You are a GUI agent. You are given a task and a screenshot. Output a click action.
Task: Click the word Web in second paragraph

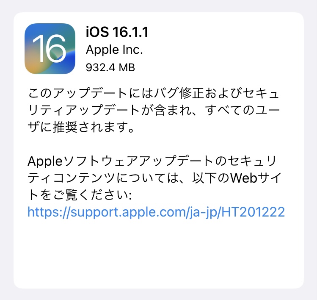click(x=244, y=178)
